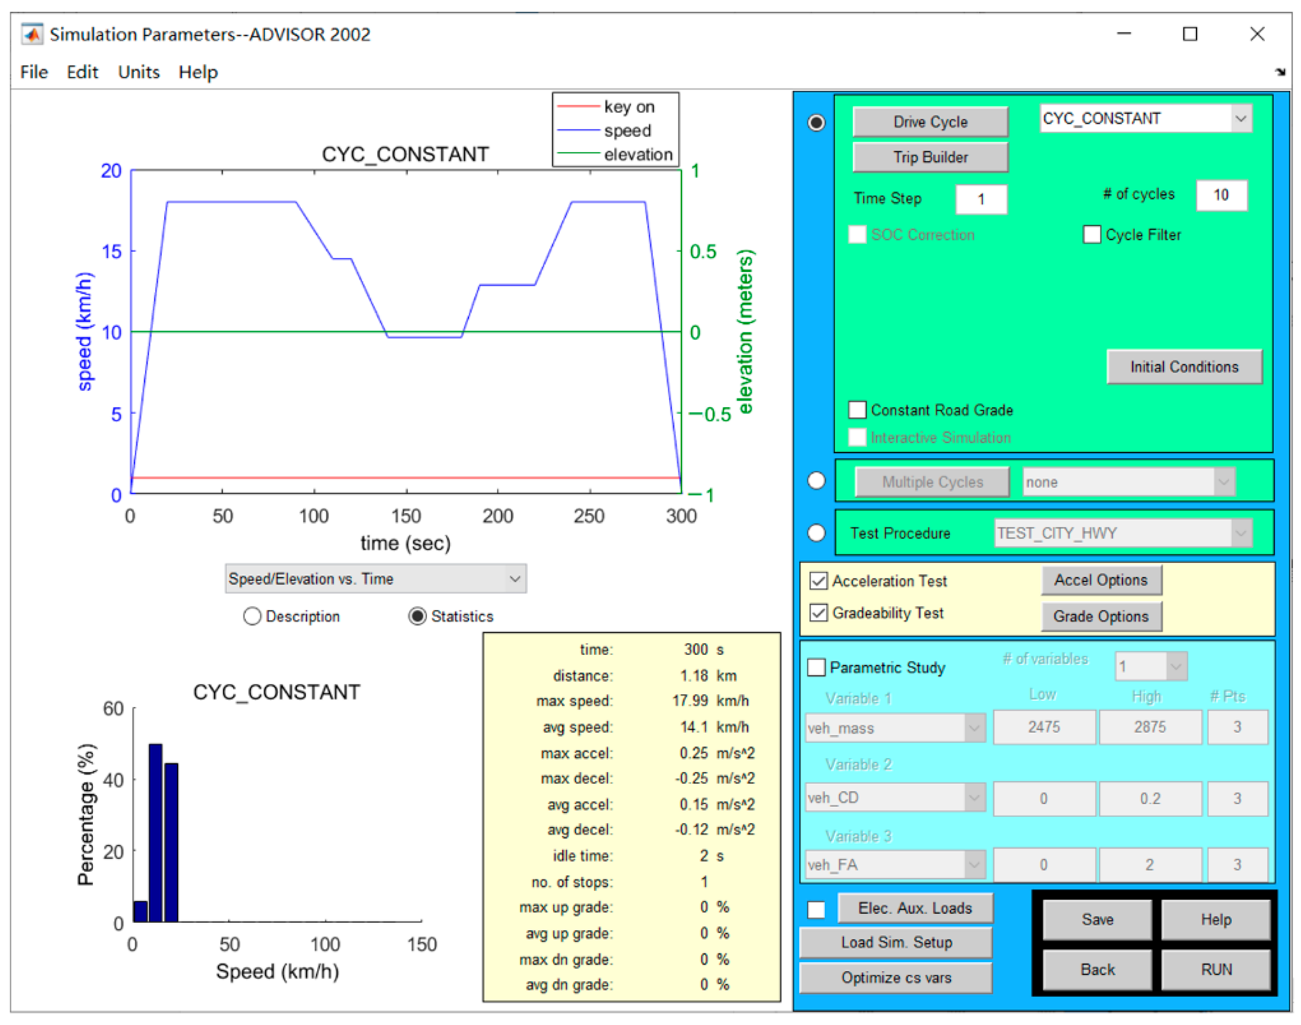Open Grade Options settings
Viewport: 1301px width, 1025px height.
coord(1101,616)
